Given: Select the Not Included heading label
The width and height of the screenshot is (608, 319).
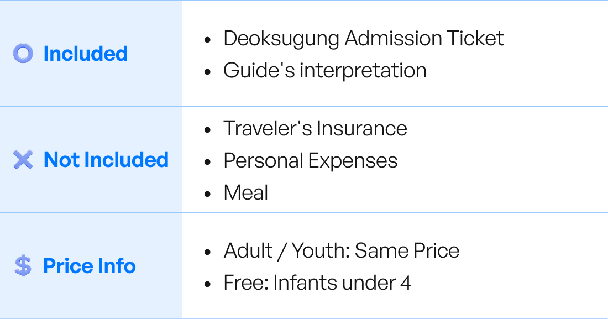Looking at the screenshot, I should 106,160.
